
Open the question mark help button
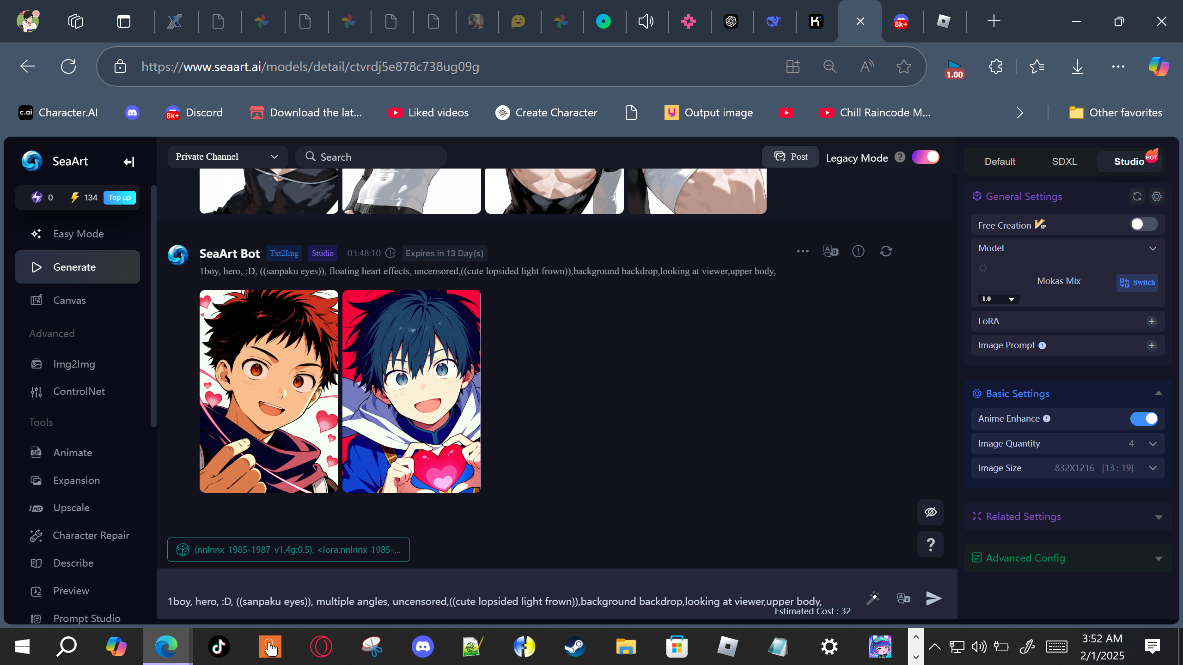930,545
